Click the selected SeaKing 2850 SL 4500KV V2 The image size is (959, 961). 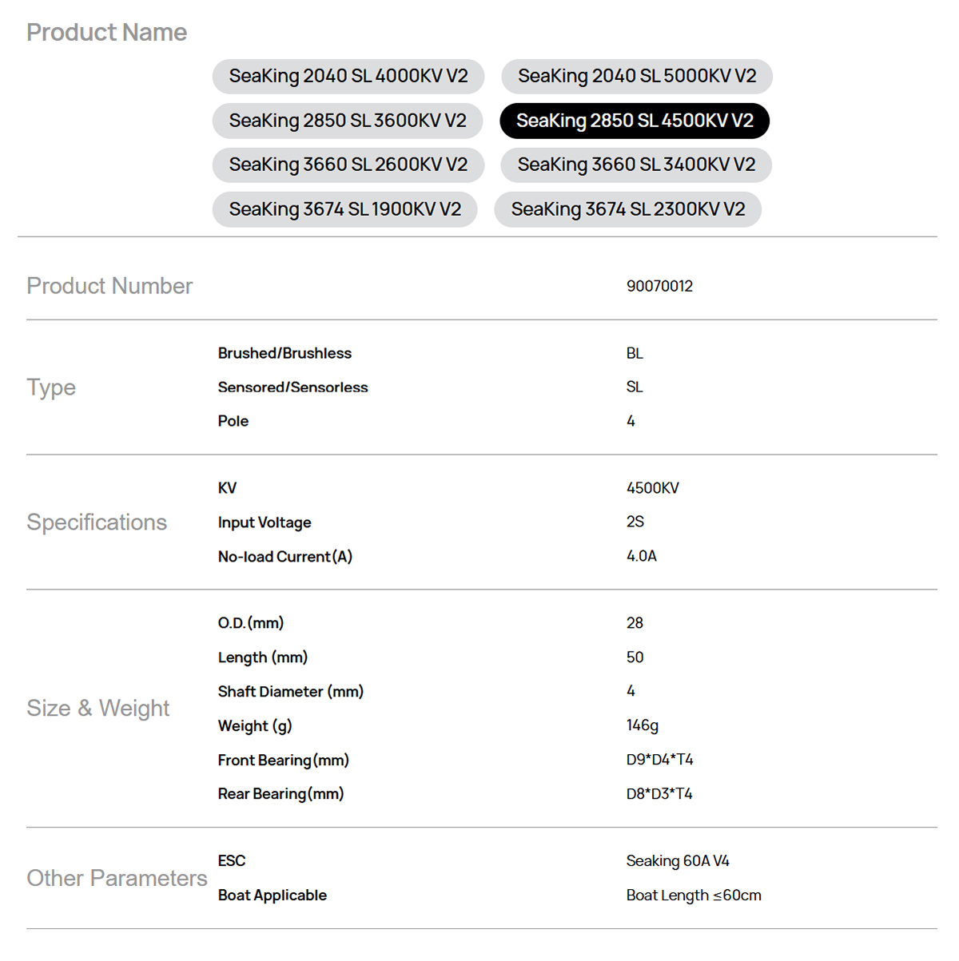[635, 121]
